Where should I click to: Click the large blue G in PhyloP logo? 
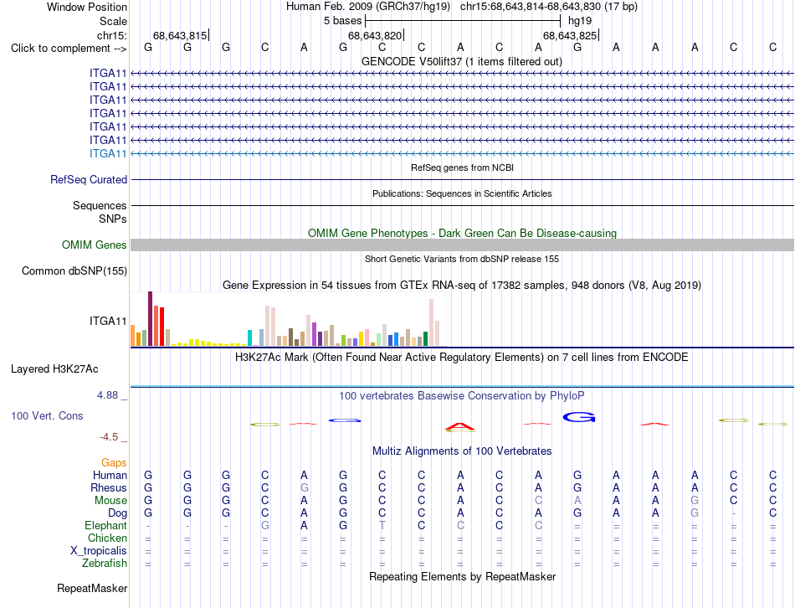click(x=578, y=417)
